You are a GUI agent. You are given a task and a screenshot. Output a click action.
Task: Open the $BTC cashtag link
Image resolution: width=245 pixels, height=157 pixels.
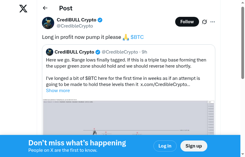137,37
